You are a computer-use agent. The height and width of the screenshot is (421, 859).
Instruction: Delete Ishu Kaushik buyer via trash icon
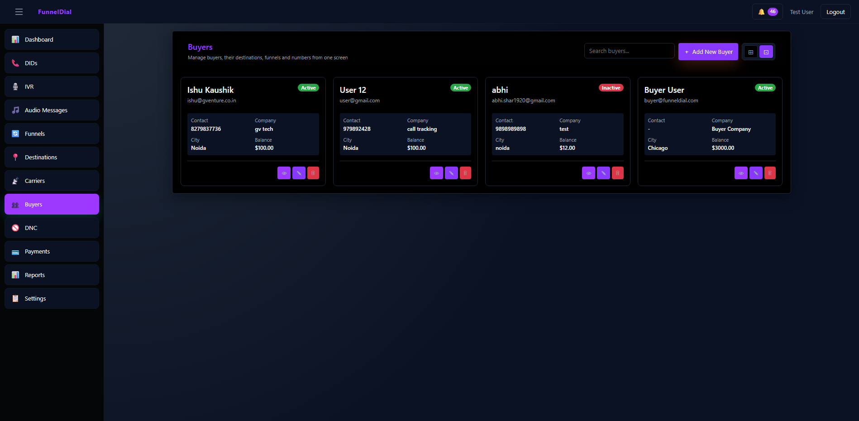(313, 173)
